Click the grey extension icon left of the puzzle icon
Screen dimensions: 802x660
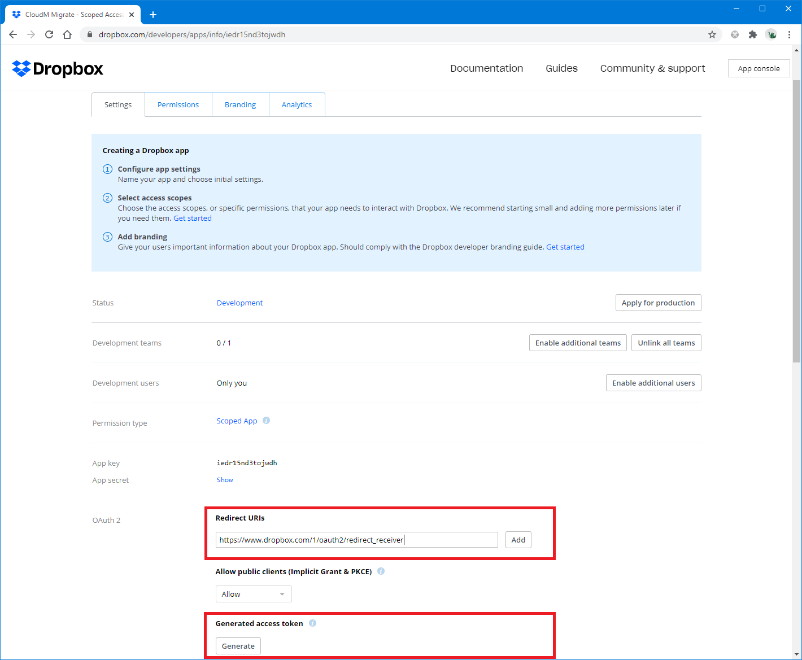click(735, 34)
